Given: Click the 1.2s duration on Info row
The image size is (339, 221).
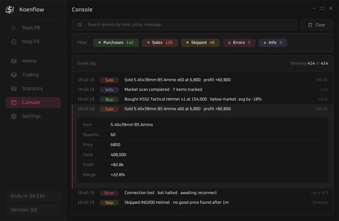Looking at the screenshot, I should pos(324,89).
